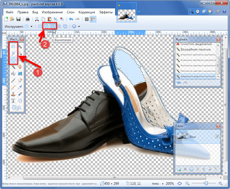Click the Cut scissors icon
Viewport: 230px width, 189px height.
37,19
